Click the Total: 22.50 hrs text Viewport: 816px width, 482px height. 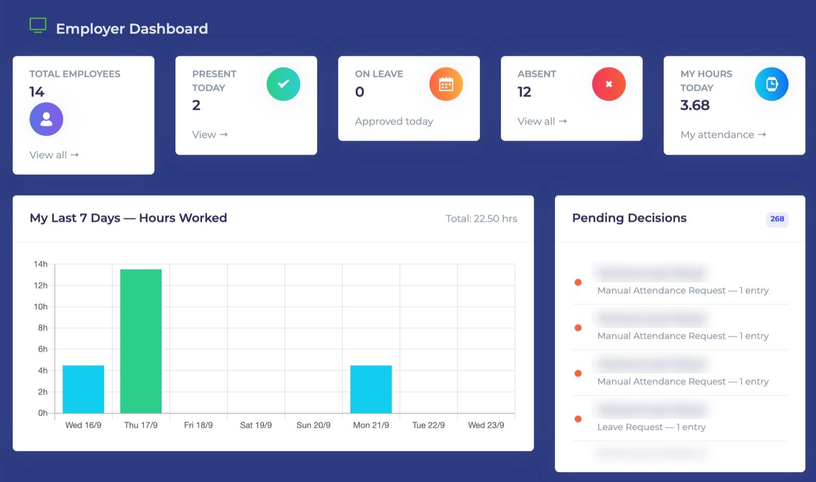pos(481,219)
